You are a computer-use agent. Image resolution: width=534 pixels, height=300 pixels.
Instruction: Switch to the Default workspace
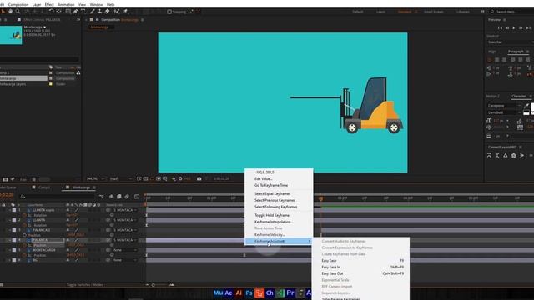click(358, 12)
